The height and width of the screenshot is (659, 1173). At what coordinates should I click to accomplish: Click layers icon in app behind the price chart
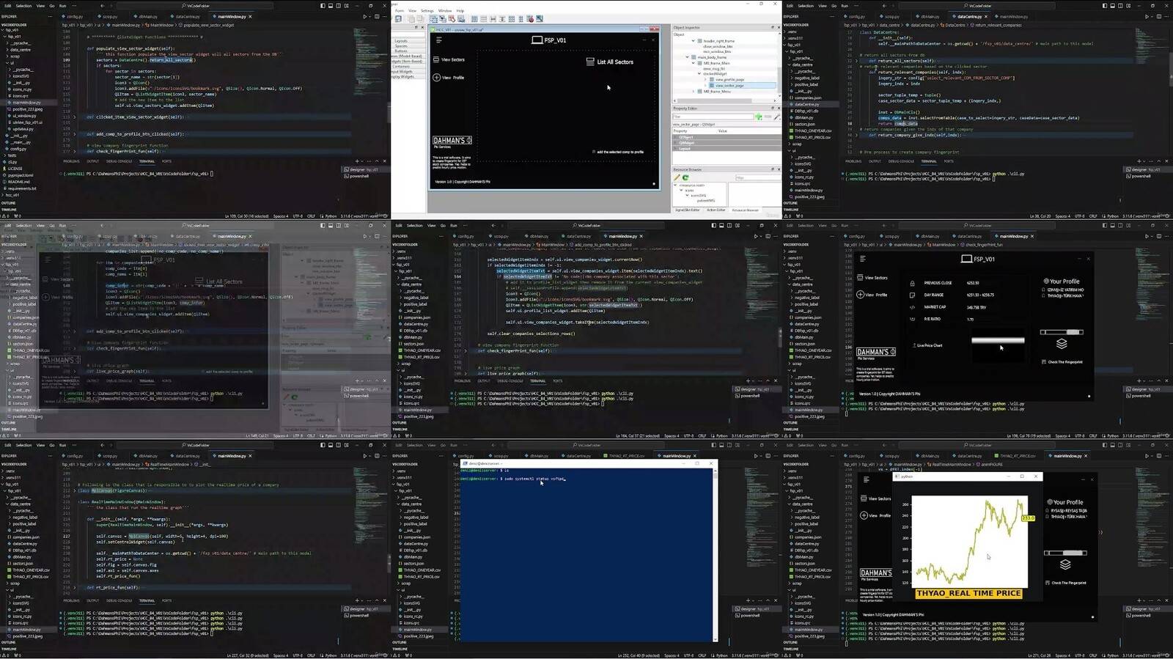point(1065,564)
